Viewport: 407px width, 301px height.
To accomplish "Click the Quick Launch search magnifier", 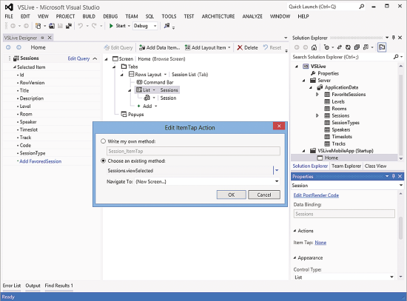I will [x=362, y=7].
